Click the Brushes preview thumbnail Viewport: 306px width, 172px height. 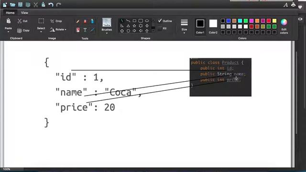click(x=107, y=22)
